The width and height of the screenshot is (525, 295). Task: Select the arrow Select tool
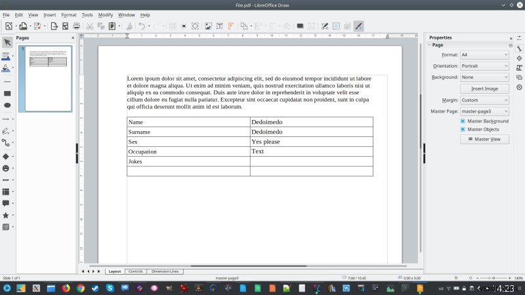pos(7,42)
